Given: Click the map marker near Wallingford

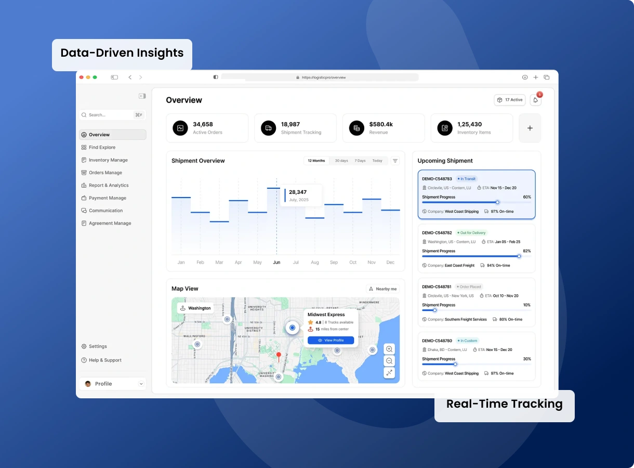Looking at the screenshot, I should [197, 344].
